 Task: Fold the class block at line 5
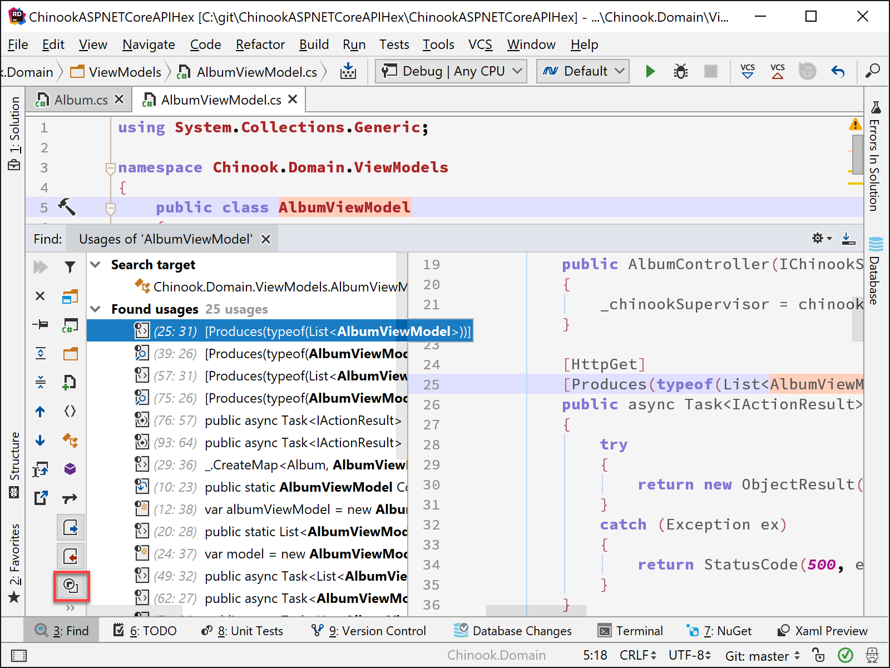click(x=110, y=208)
